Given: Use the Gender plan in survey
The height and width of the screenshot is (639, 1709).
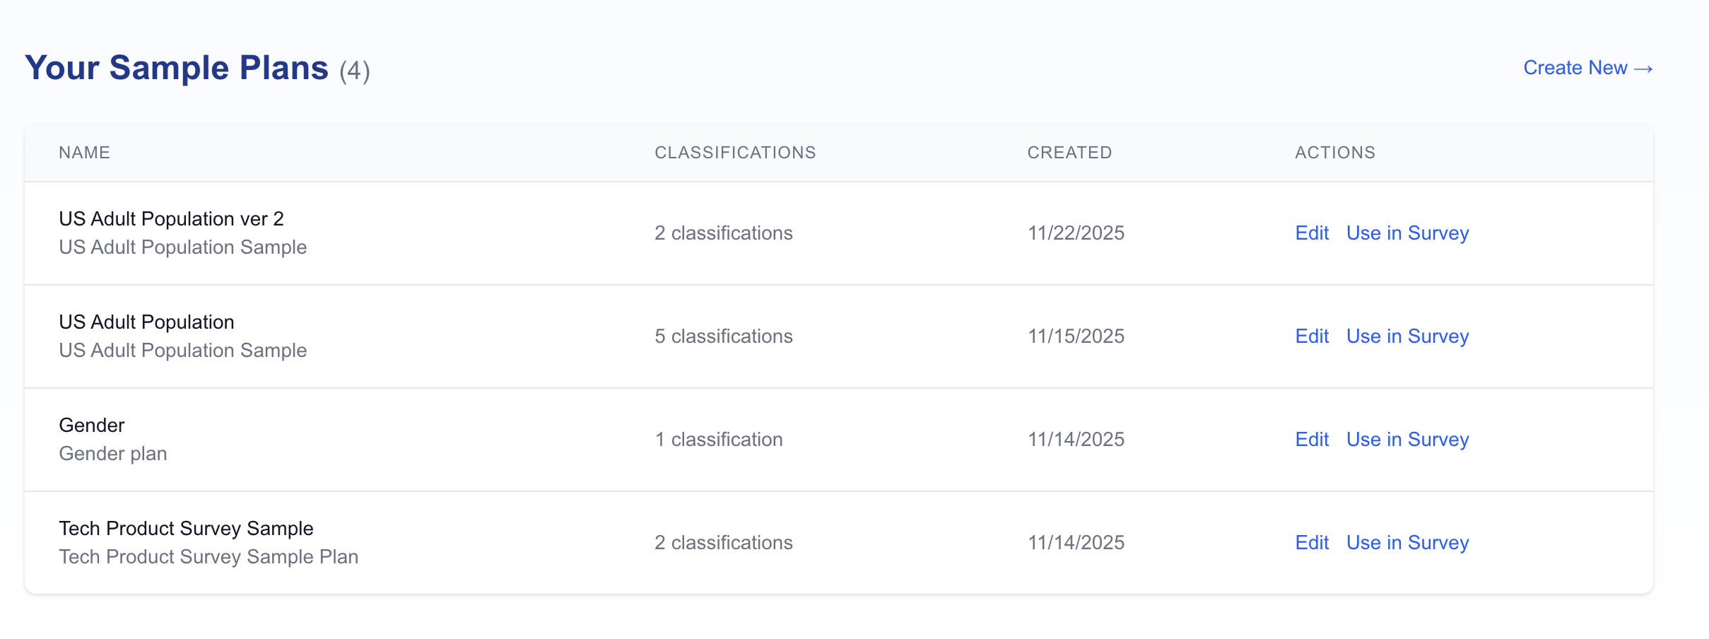Looking at the screenshot, I should coord(1406,440).
